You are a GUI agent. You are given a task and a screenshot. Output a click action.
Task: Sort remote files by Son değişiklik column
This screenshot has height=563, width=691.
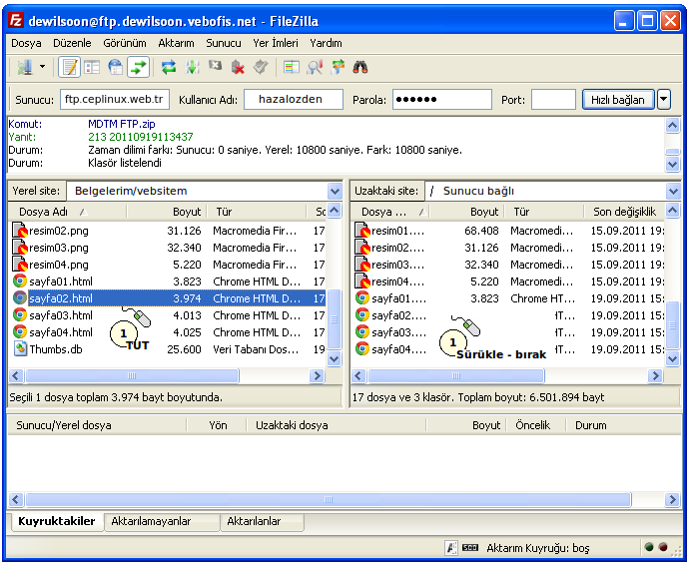click(x=624, y=212)
